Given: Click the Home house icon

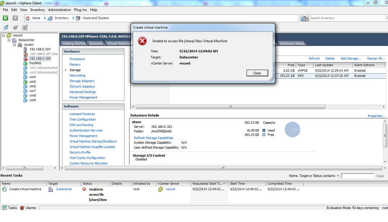Looking at the screenshot, I should 27,18.
